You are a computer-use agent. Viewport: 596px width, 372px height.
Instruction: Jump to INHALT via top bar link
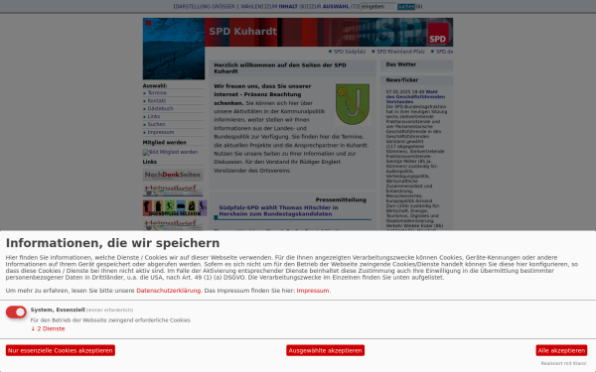tap(286, 7)
